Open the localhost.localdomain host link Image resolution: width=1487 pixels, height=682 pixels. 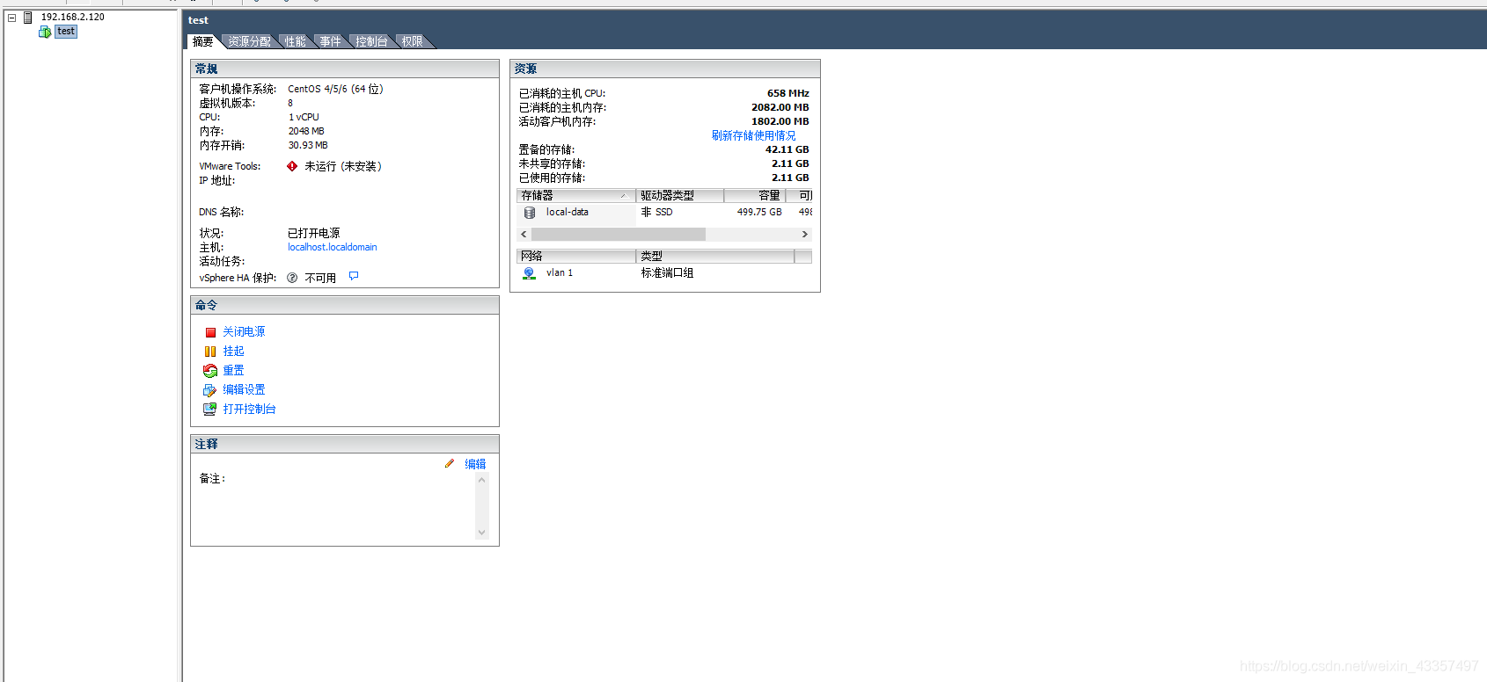click(332, 247)
